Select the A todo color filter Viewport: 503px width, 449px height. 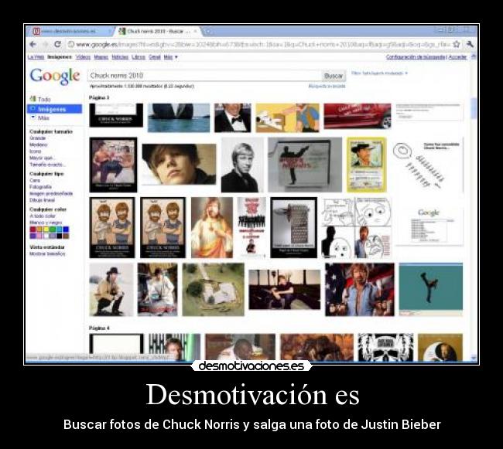tap(43, 216)
